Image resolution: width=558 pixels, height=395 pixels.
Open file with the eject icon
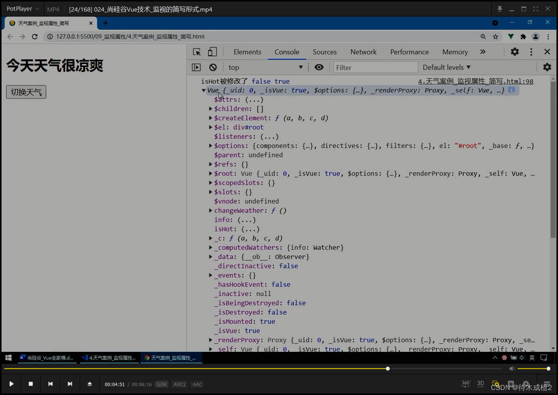pos(90,384)
